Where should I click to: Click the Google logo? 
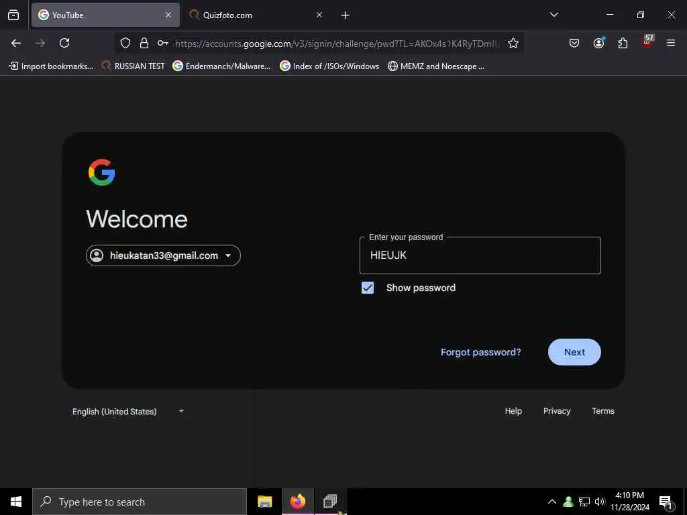pyautogui.click(x=102, y=172)
